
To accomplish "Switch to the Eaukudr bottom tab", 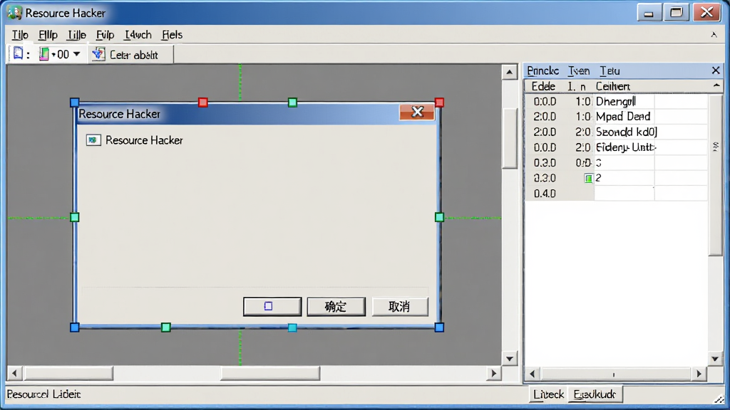I will point(595,394).
